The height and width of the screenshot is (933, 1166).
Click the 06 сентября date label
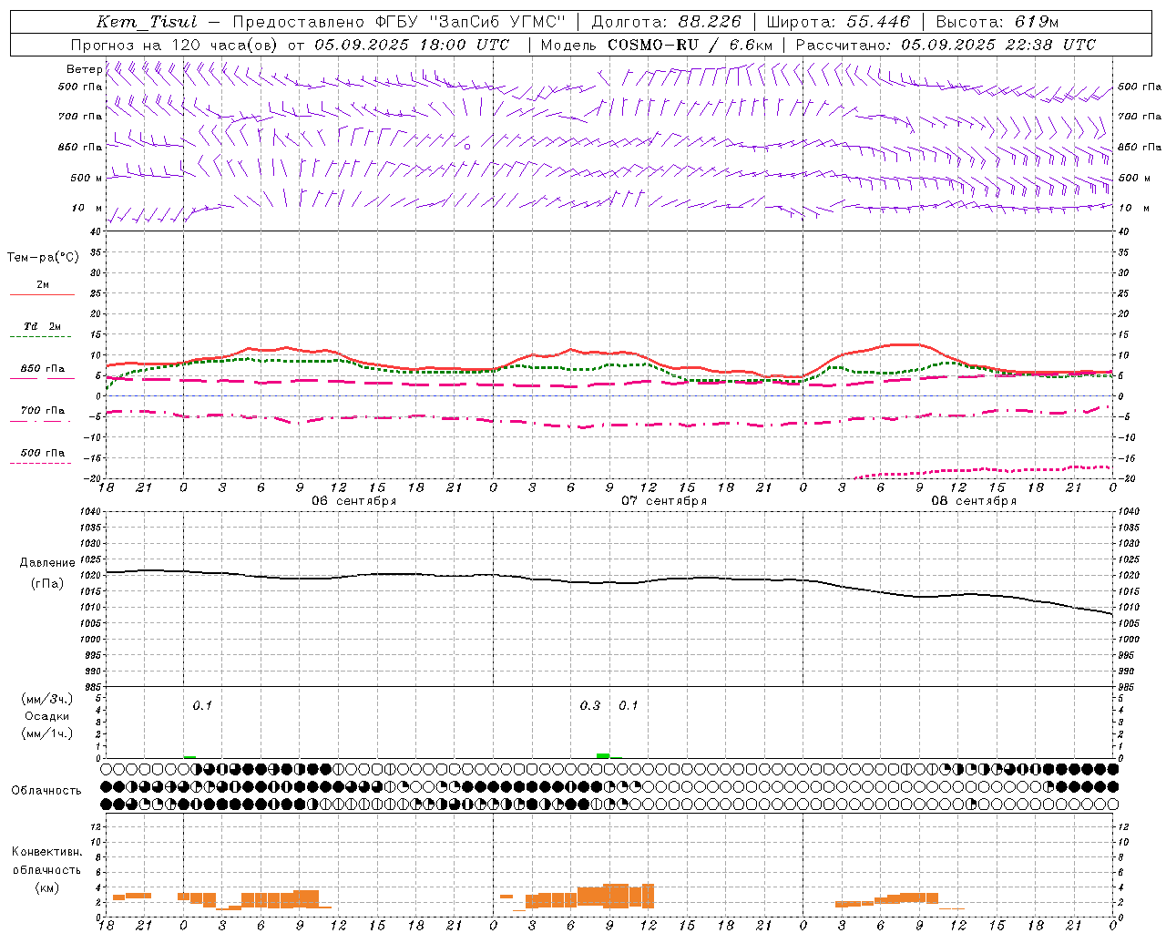[x=353, y=501]
